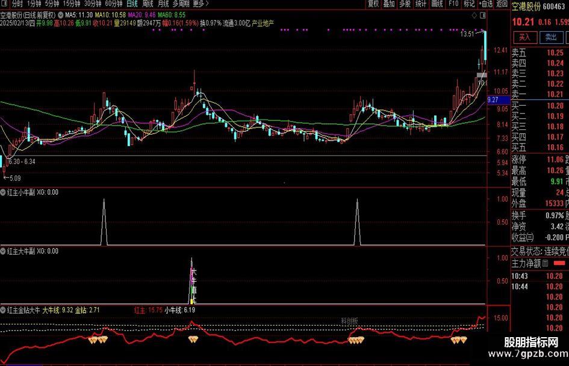Click the 卖五 price 10.25
The width and height of the screenshot is (569, 366).
(555, 52)
